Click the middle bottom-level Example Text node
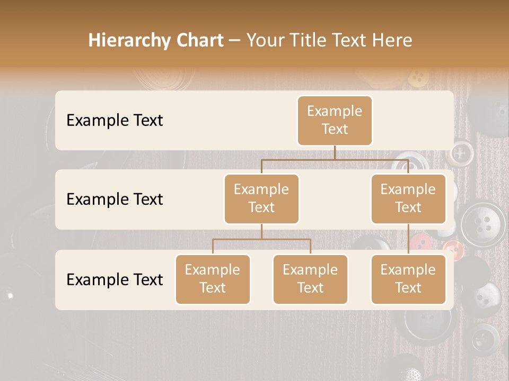Image resolution: width=509 pixels, height=381 pixels. [x=310, y=279]
